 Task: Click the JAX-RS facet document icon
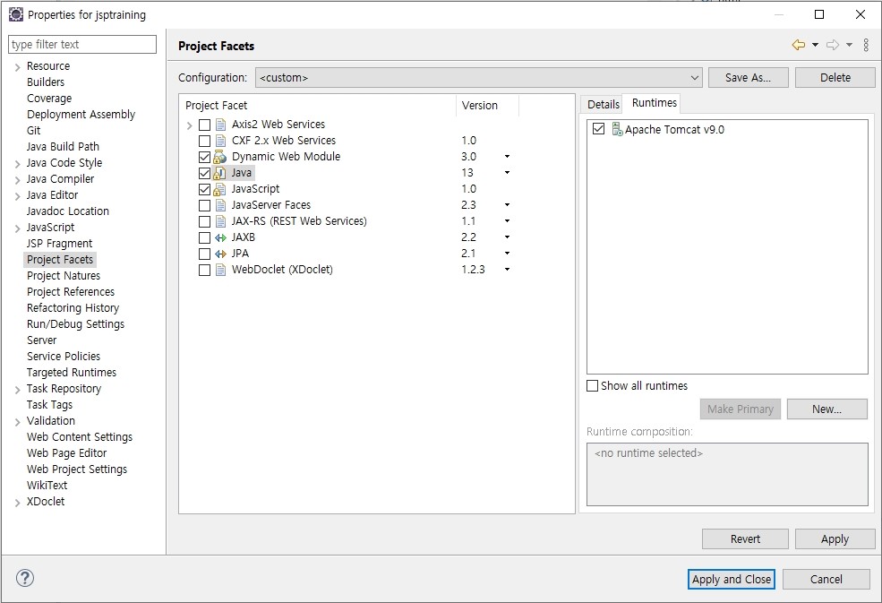(221, 221)
